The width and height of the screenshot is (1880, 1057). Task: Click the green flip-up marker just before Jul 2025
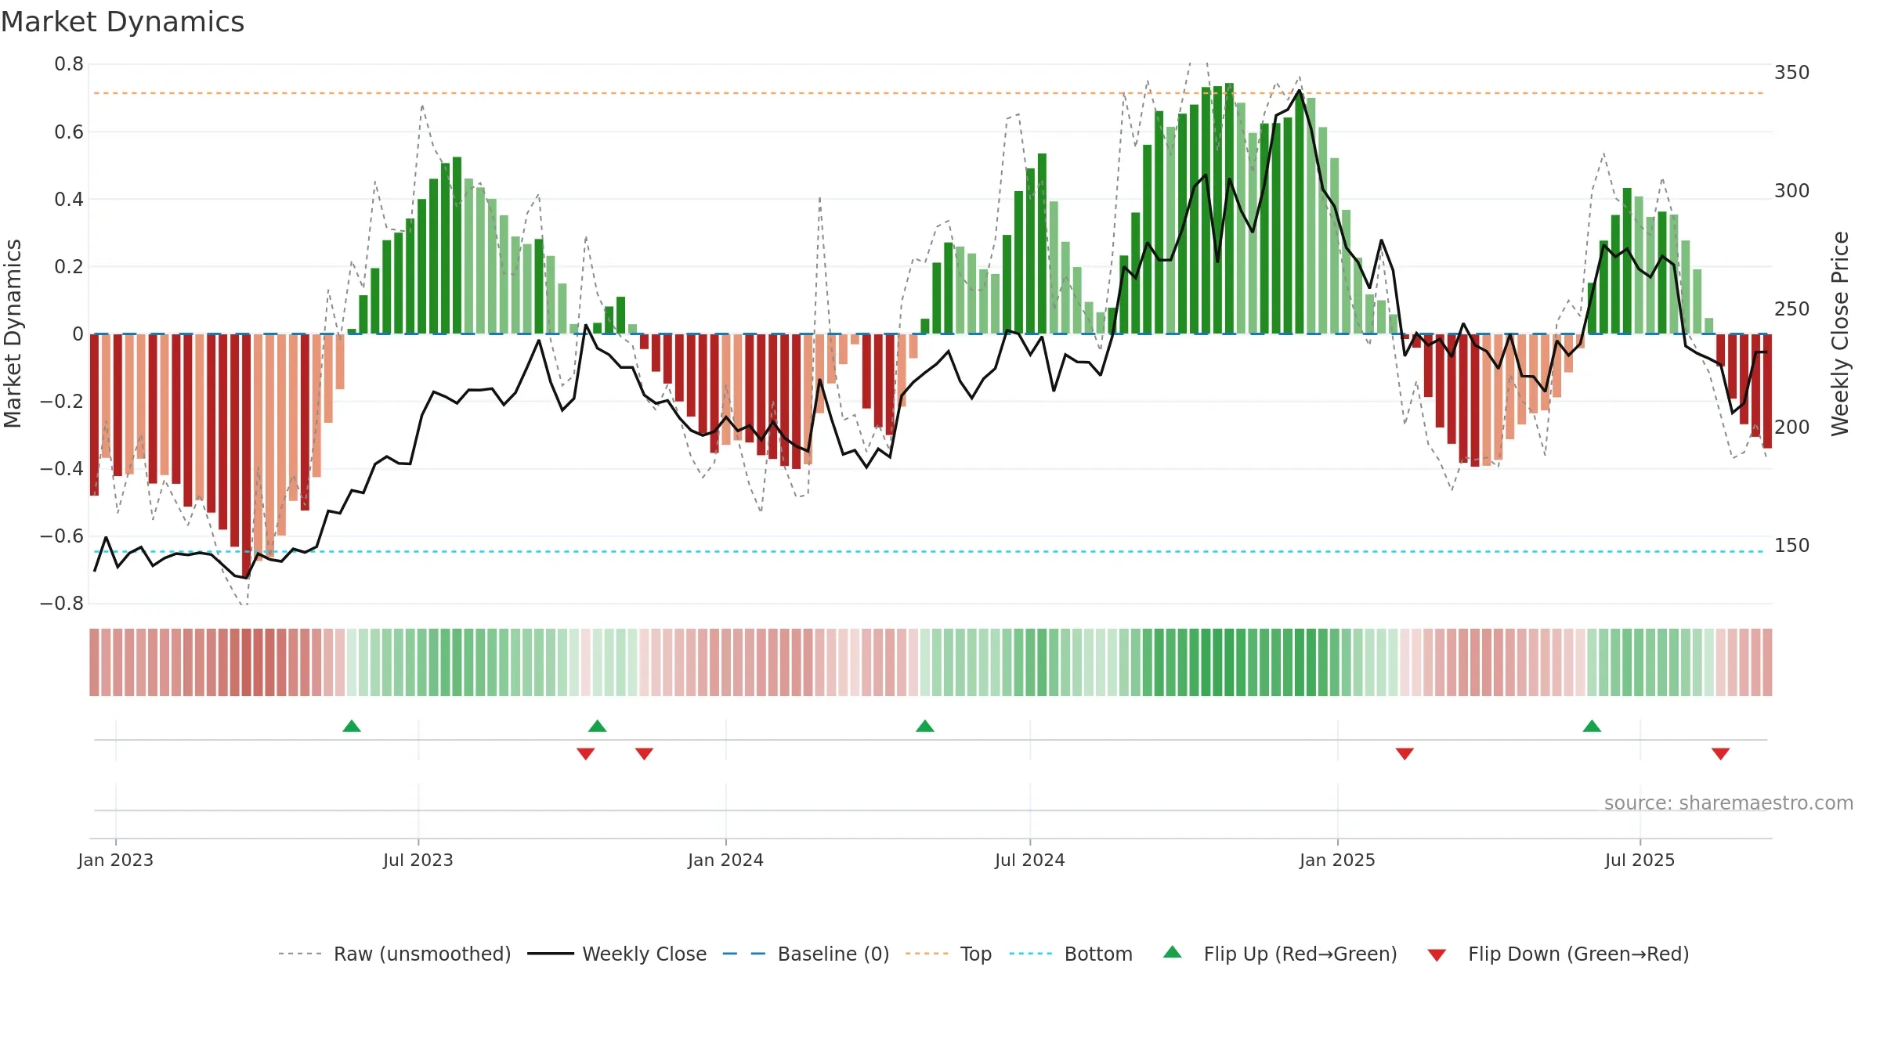click(x=1592, y=726)
